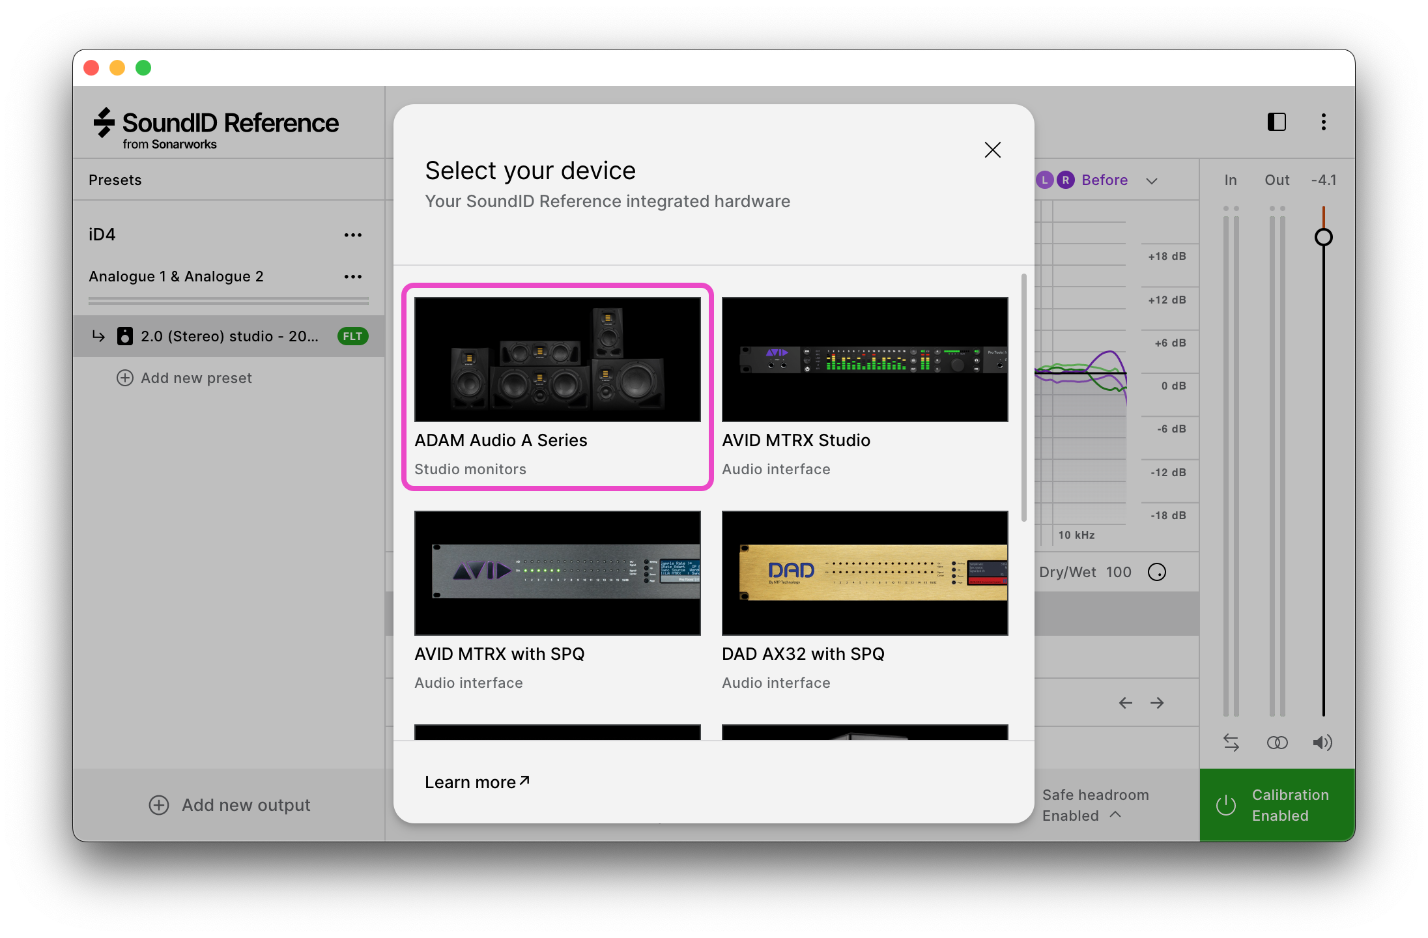This screenshot has height=938, width=1428.
Task: Open the vertical three-dot options menu
Action: tap(1323, 122)
